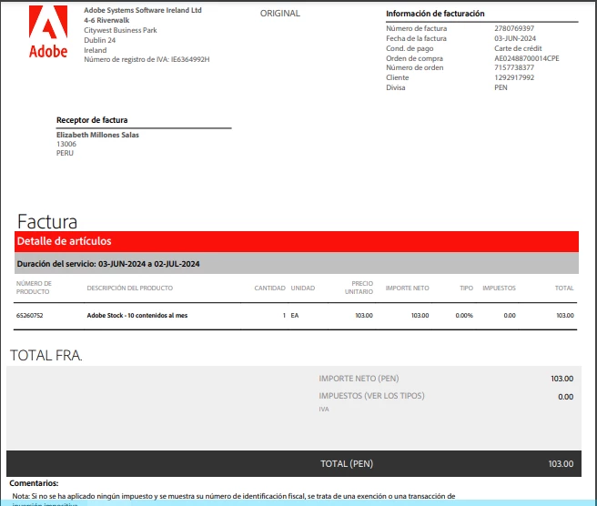Viewport: 597px width, 506px height.
Task: Click the 'IMPUESTOS' column header
Action: click(499, 288)
